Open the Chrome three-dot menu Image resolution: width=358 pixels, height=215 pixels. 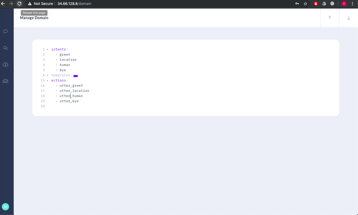(x=352, y=4)
